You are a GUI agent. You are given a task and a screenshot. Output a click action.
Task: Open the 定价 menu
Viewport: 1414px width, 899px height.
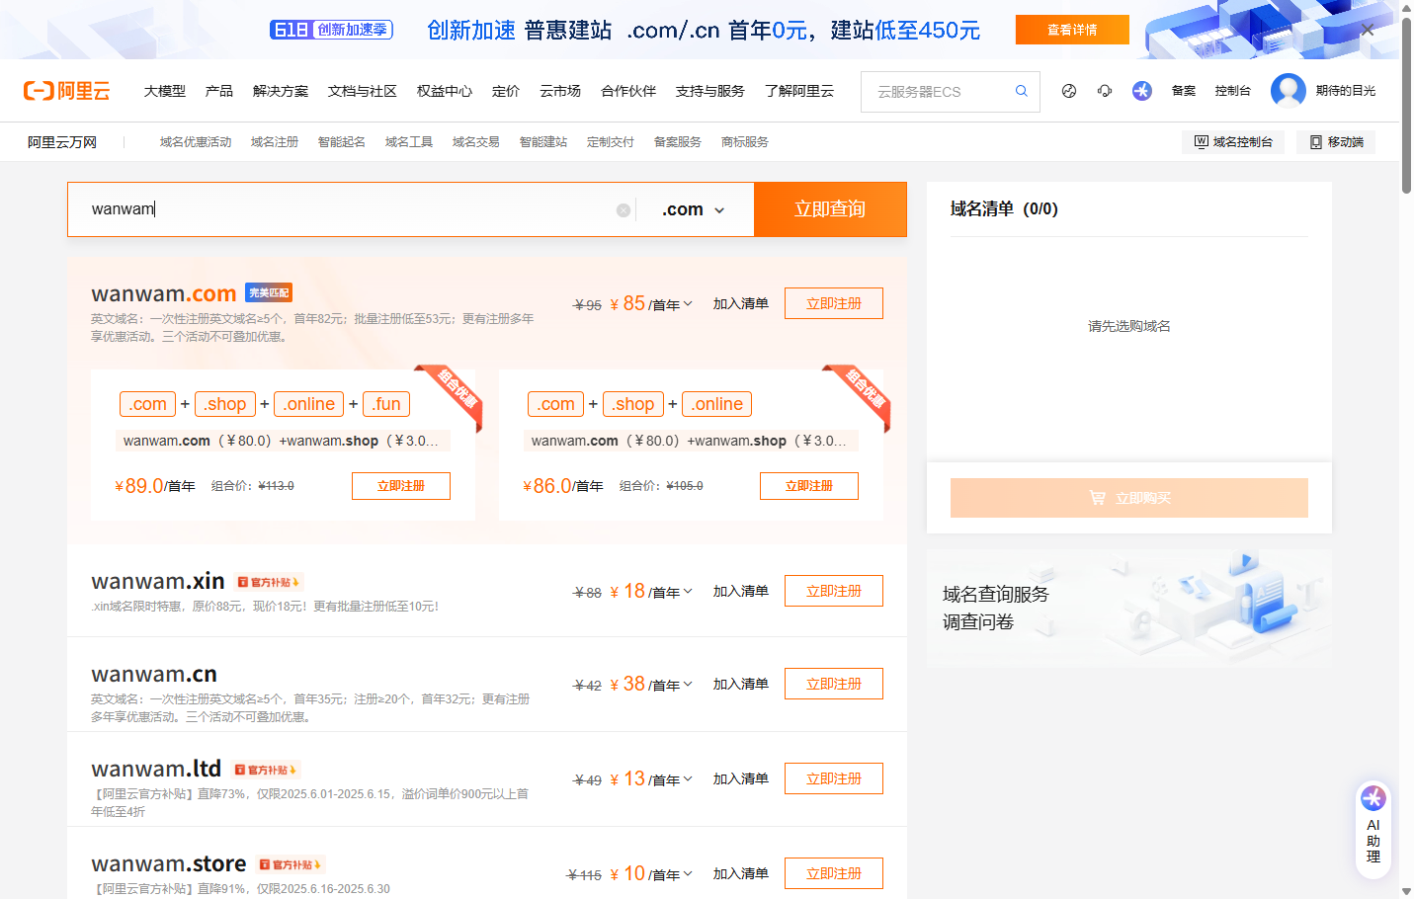tap(506, 91)
